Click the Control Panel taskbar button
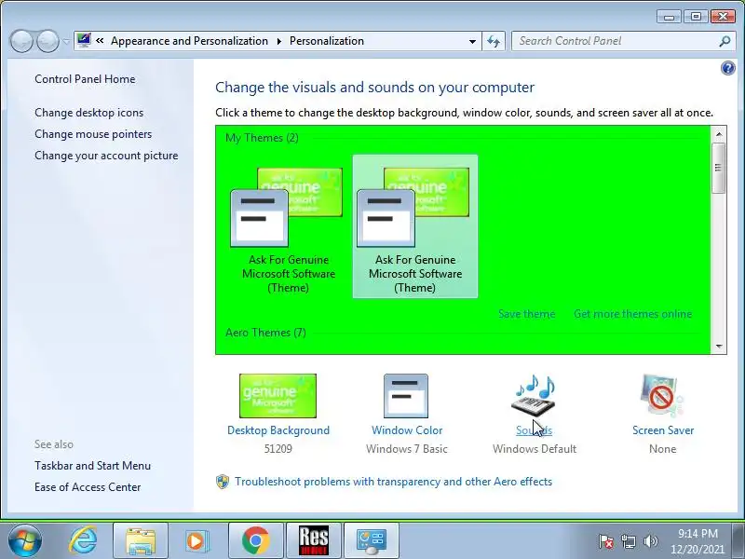The height and width of the screenshot is (559, 745). point(372,540)
